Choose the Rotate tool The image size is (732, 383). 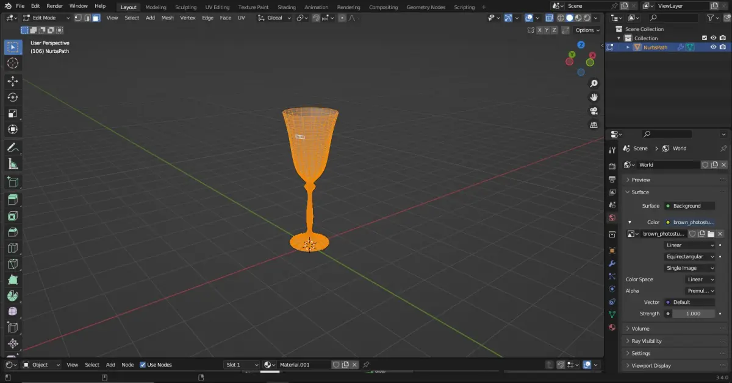pos(13,97)
